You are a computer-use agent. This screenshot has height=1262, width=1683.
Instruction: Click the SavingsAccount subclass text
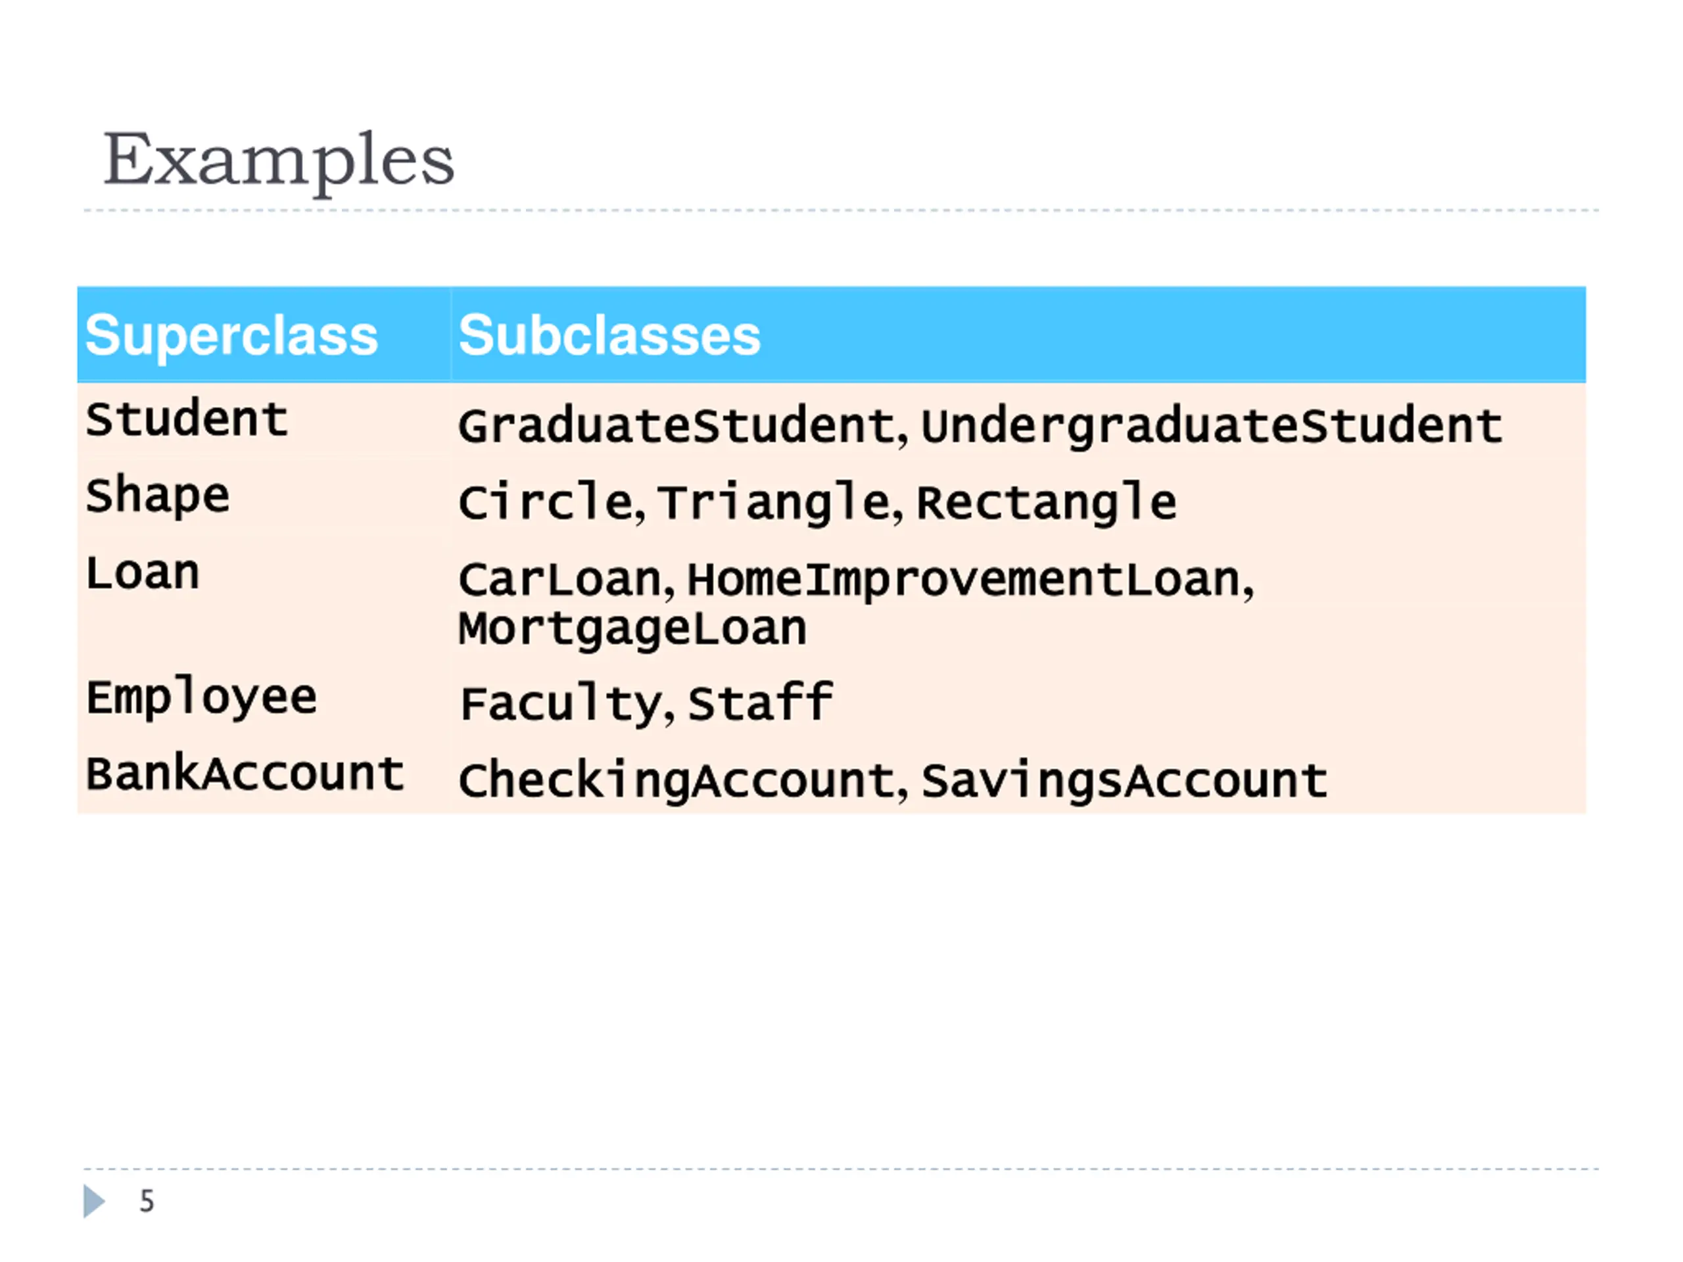(1125, 780)
